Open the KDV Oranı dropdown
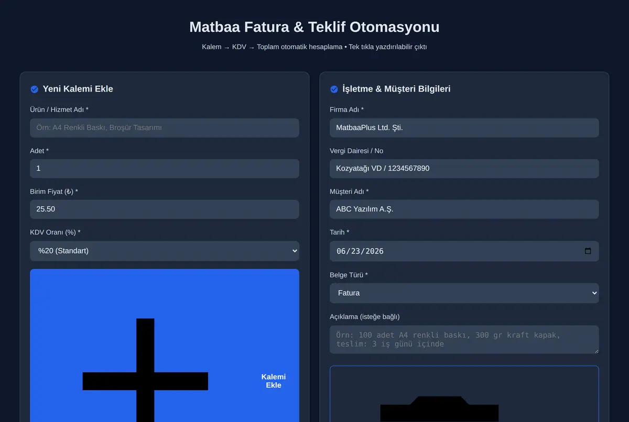 pos(165,251)
